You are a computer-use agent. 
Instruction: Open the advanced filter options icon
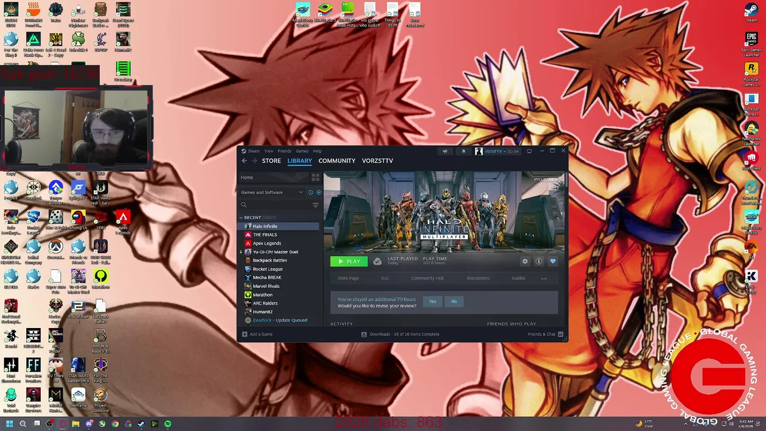315,205
